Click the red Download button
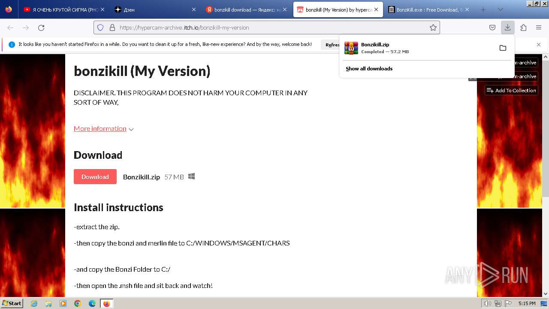The height and width of the screenshot is (309, 549). click(95, 177)
